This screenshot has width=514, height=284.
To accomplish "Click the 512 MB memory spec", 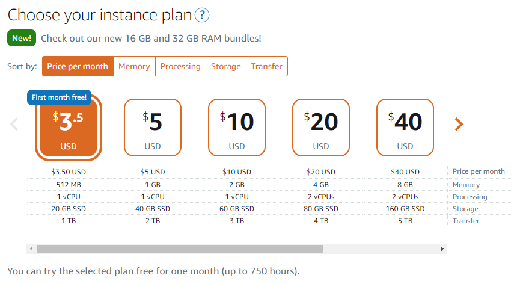I will 69,185.
